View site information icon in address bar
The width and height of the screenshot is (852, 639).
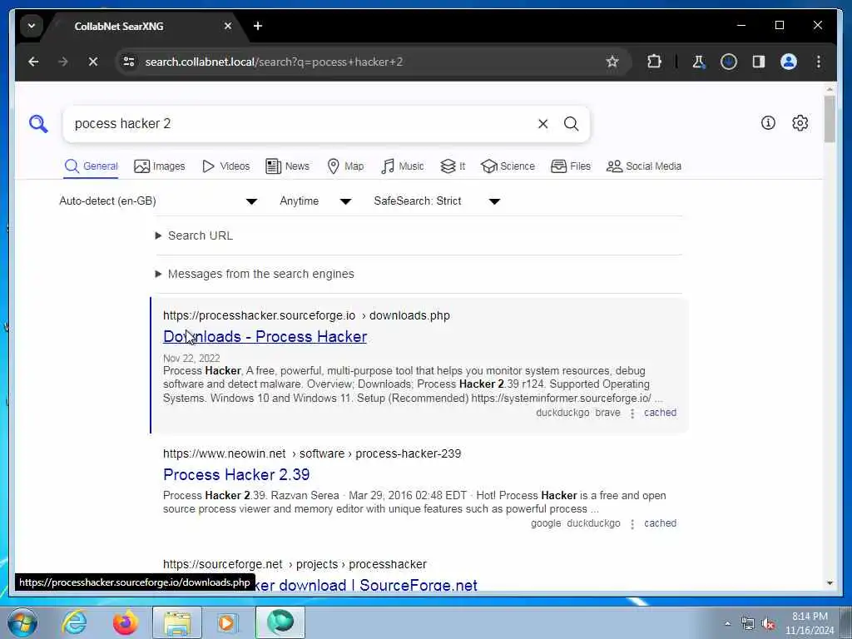[129, 62]
